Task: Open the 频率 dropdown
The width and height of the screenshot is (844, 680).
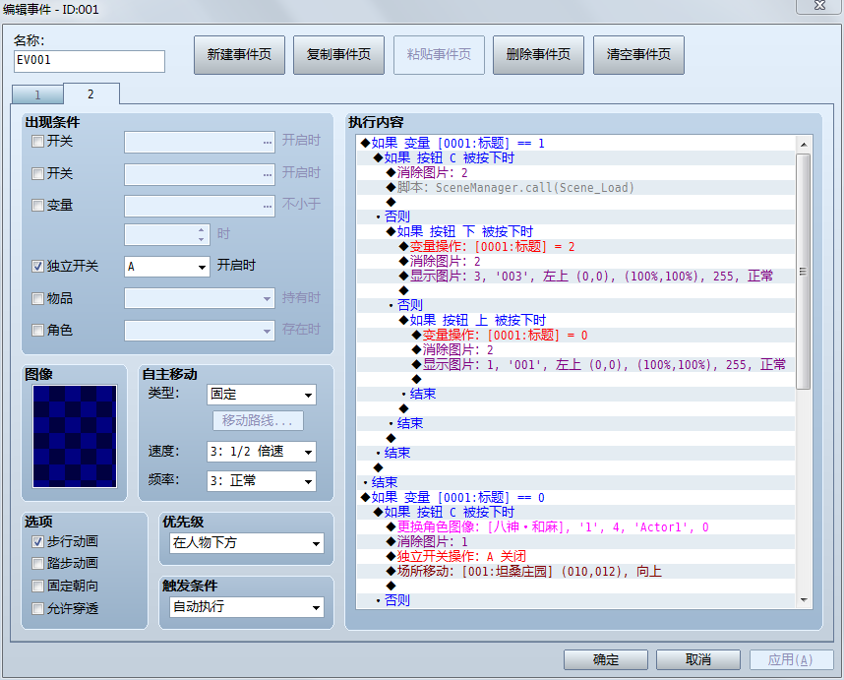Action: (261, 481)
